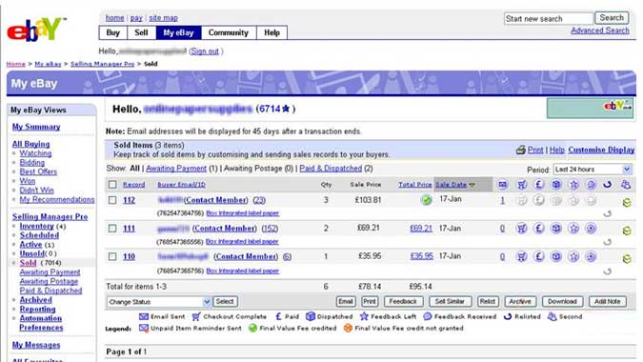The height and width of the screenshot is (362, 643).
Task: Open the My eBay tab
Action: pos(178,32)
